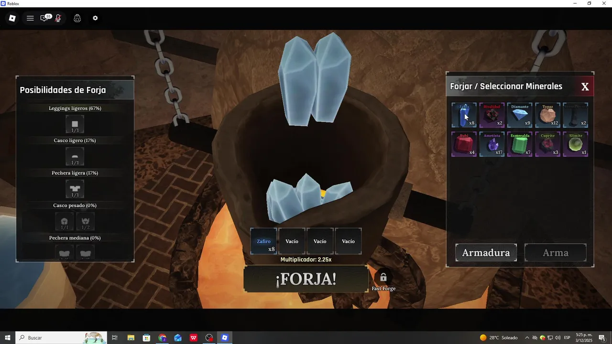
Task: Switch to the Arma tab
Action: [x=556, y=253]
